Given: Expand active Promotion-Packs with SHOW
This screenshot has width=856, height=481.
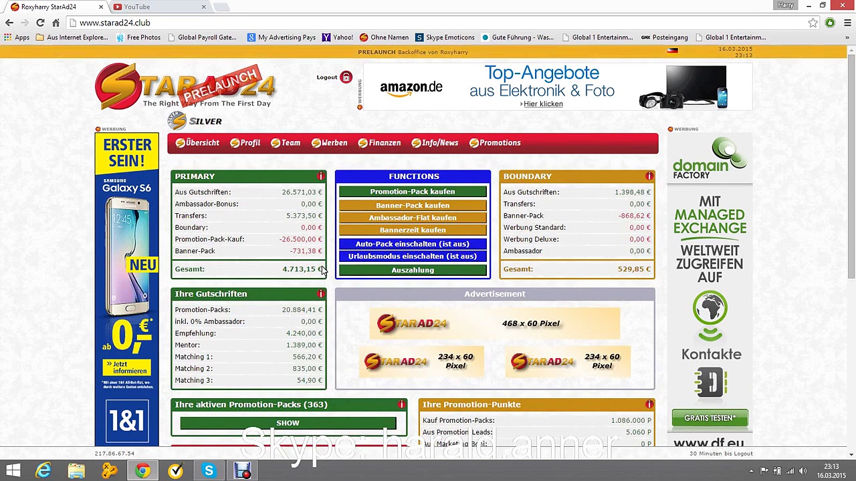Looking at the screenshot, I should click(x=288, y=423).
